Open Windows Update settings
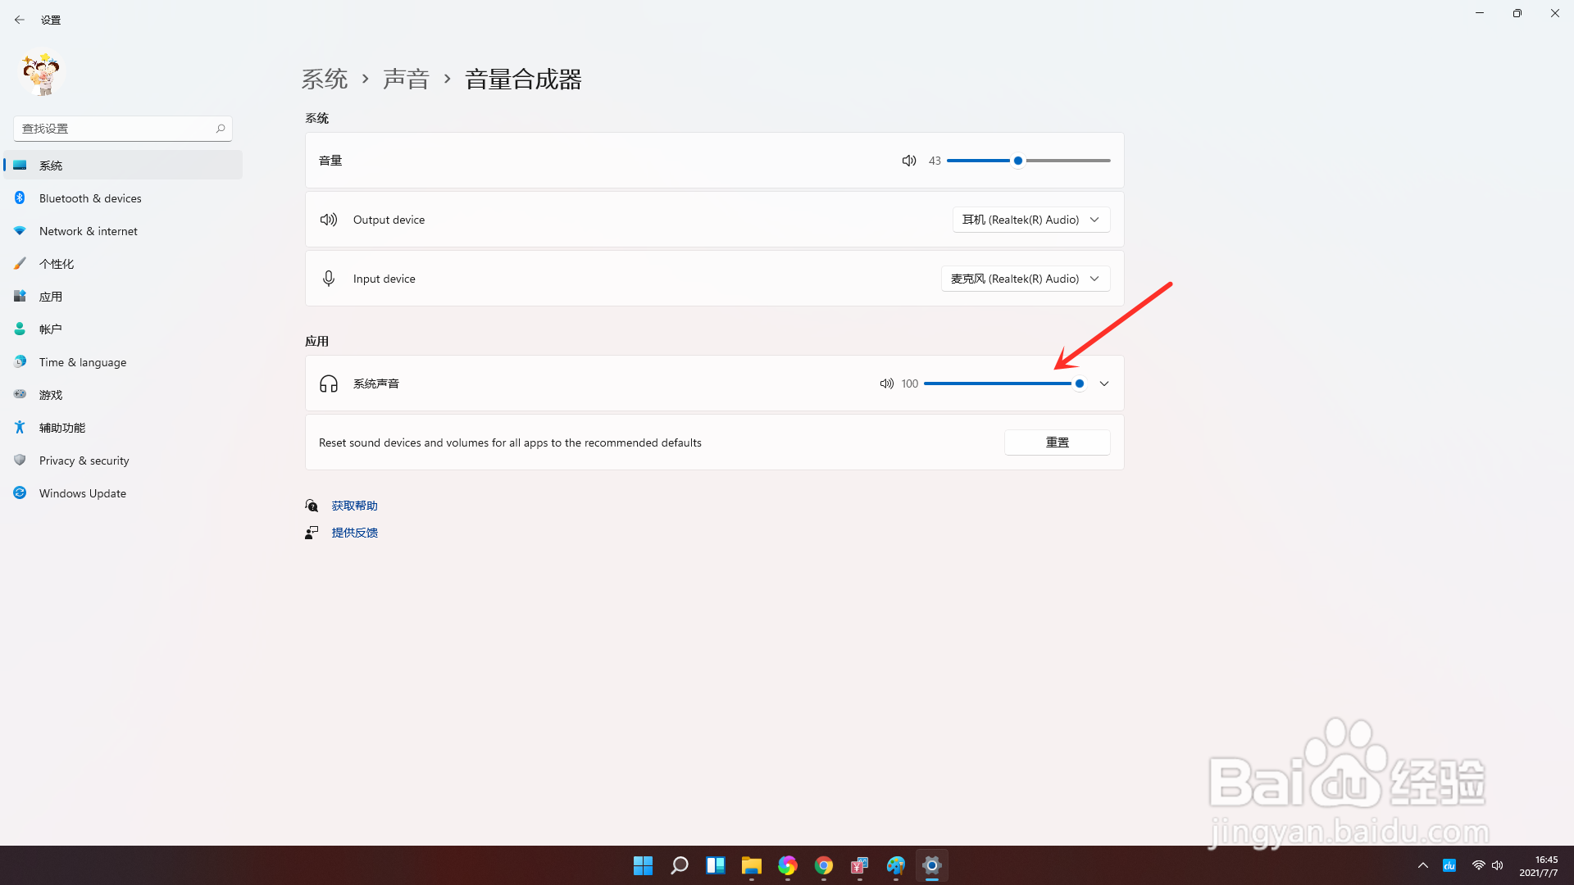Screen dimensions: 1574x885 pyautogui.click(x=82, y=492)
